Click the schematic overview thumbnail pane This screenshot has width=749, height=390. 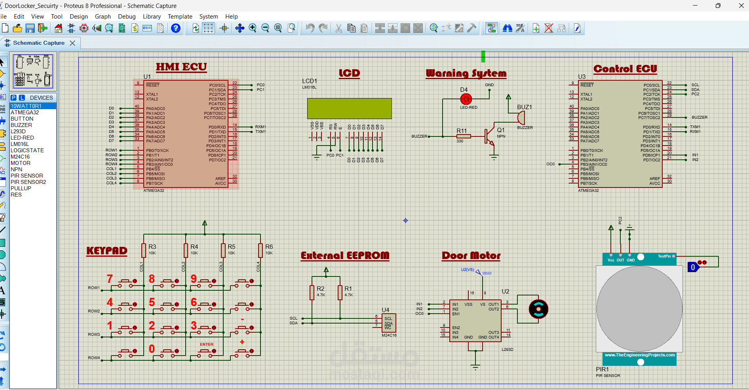pos(33,71)
